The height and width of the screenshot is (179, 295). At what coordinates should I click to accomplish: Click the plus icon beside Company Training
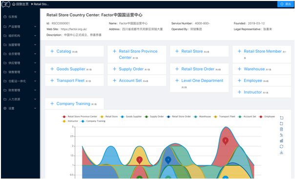(52, 104)
